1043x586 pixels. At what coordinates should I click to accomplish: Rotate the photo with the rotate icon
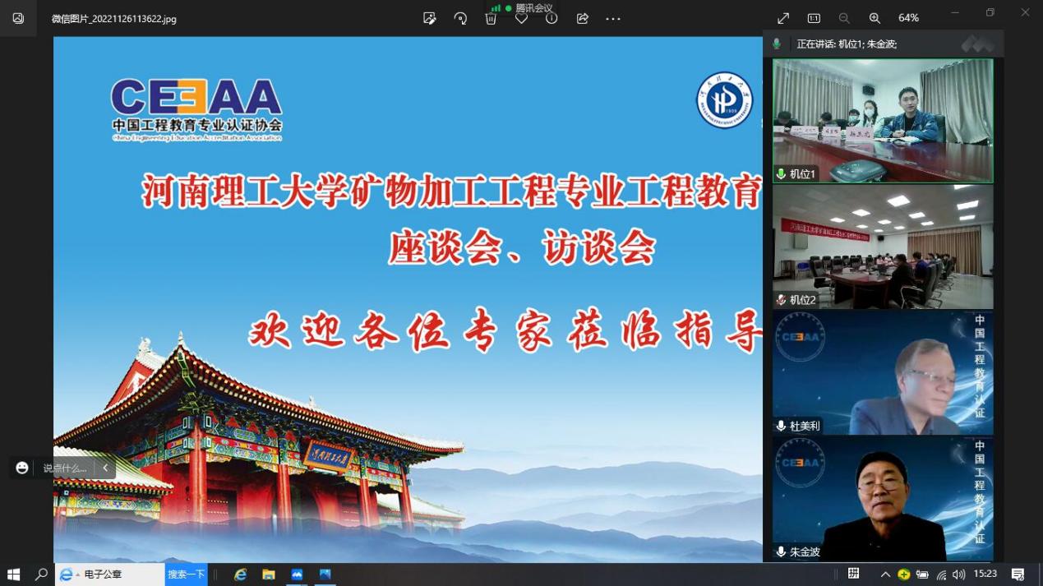[x=460, y=18]
